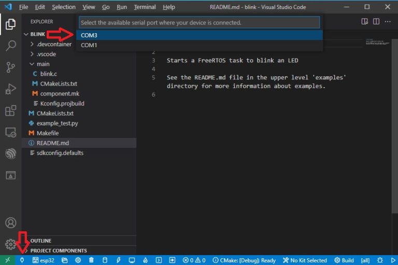Open the Terminal menu

point(145,7)
